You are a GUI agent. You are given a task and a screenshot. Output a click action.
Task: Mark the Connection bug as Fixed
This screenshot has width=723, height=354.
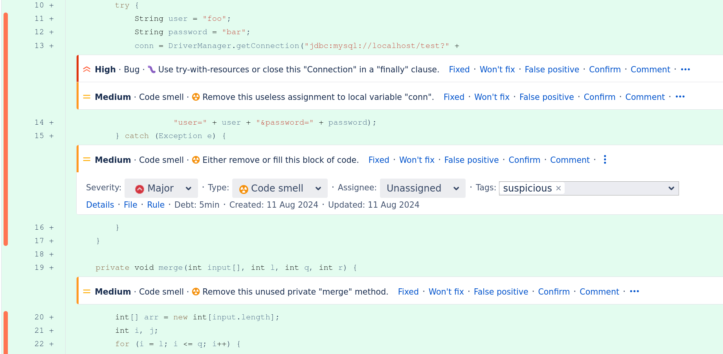coord(459,70)
